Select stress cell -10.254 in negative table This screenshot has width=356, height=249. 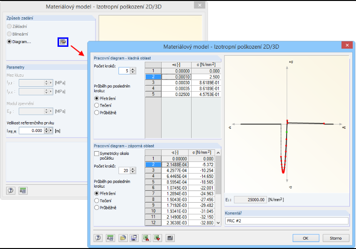[x=201, y=170]
